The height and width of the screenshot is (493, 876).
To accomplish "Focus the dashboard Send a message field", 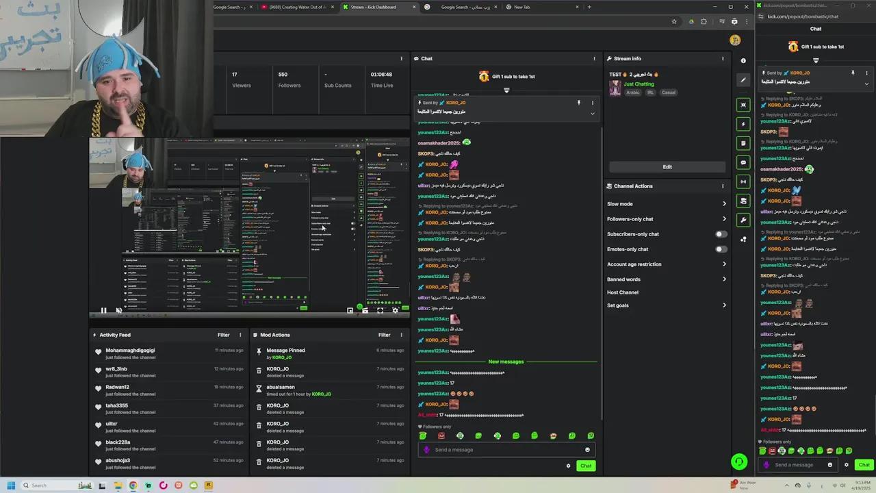I will [506, 450].
